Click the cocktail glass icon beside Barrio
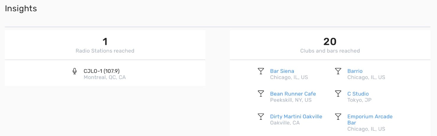Image resolution: width=437 pixels, height=136 pixels. click(338, 71)
